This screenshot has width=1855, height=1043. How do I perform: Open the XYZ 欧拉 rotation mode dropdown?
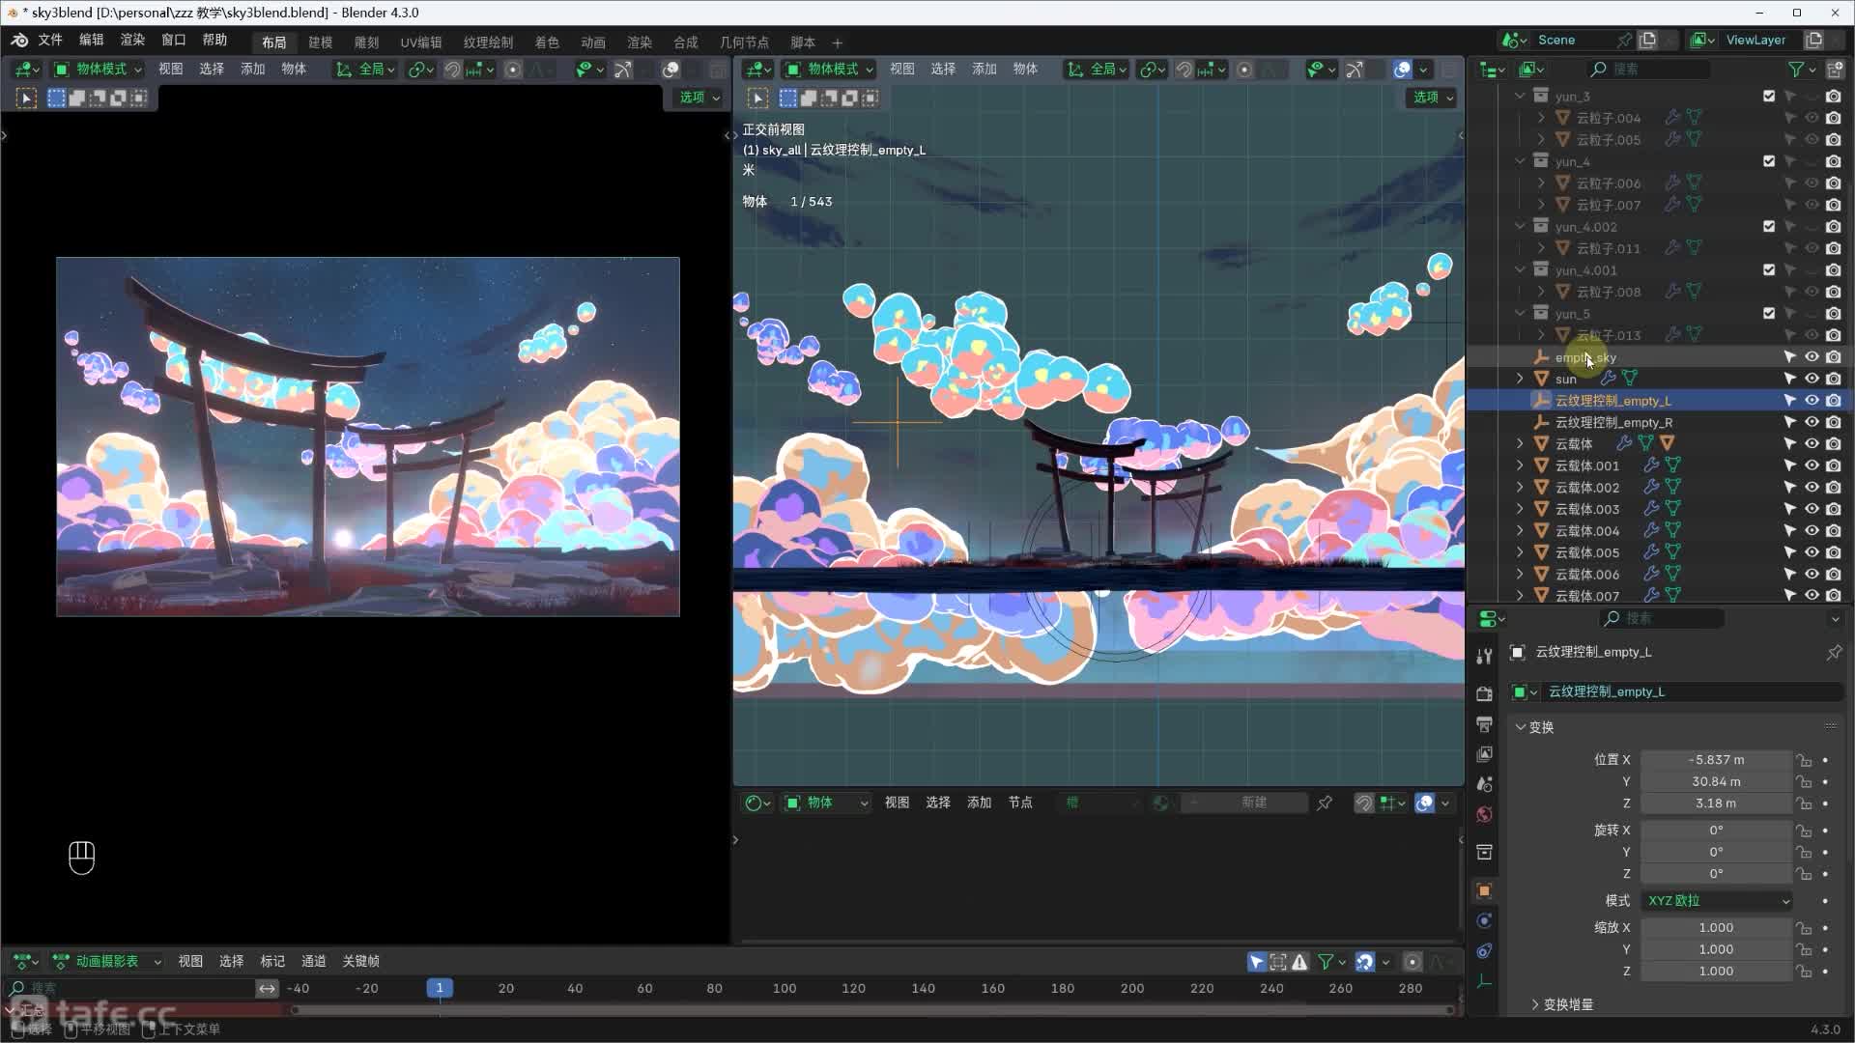[1718, 900]
